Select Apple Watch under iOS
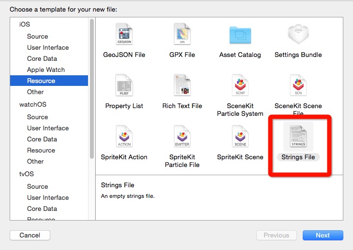 pos(46,69)
